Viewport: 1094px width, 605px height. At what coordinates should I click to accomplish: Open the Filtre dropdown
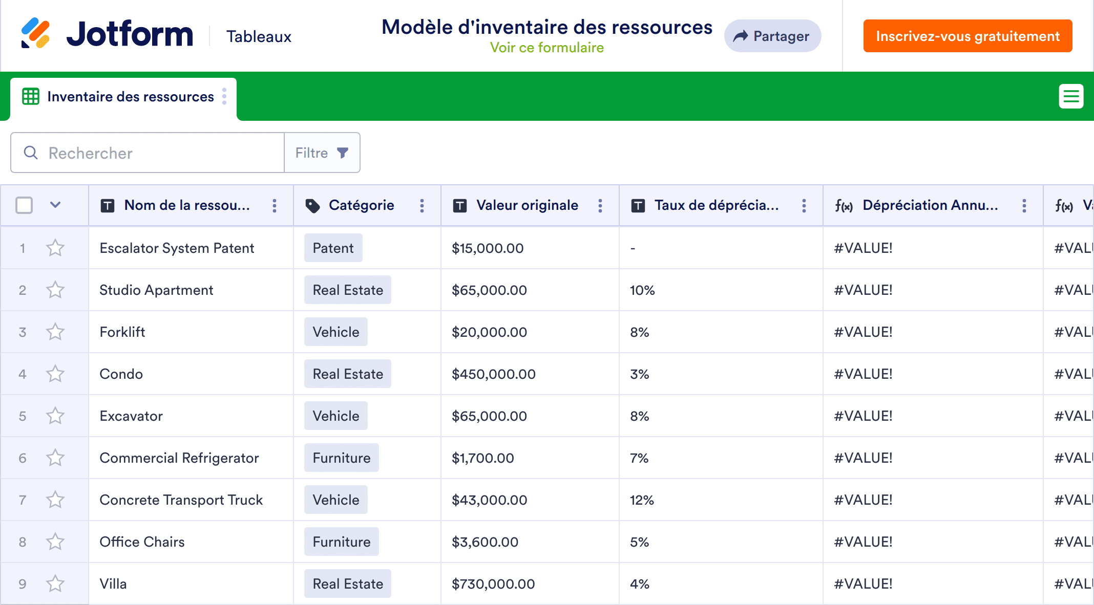[x=322, y=153]
